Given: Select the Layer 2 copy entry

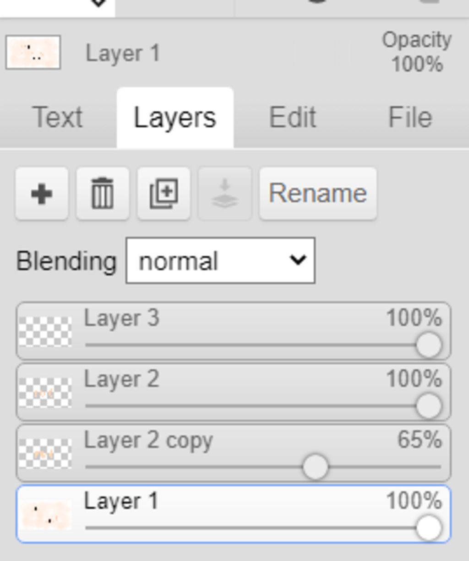Looking at the screenshot, I should [x=229, y=441].
